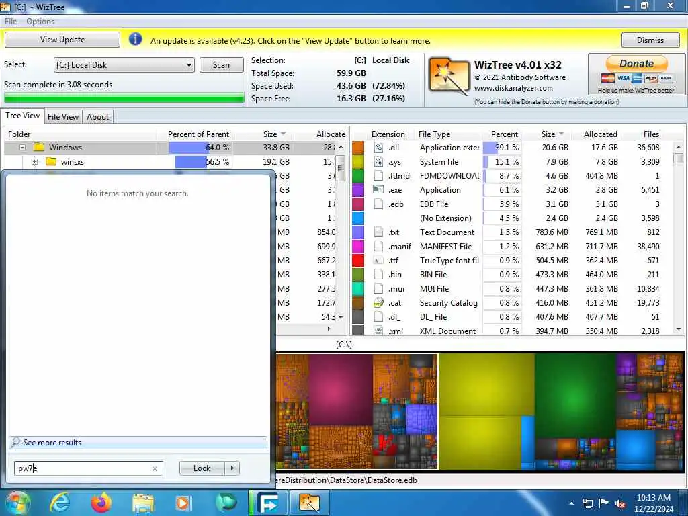Screen dimensions: 688x516
Task: Switch to File View tab
Action: [x=63, y=117]
